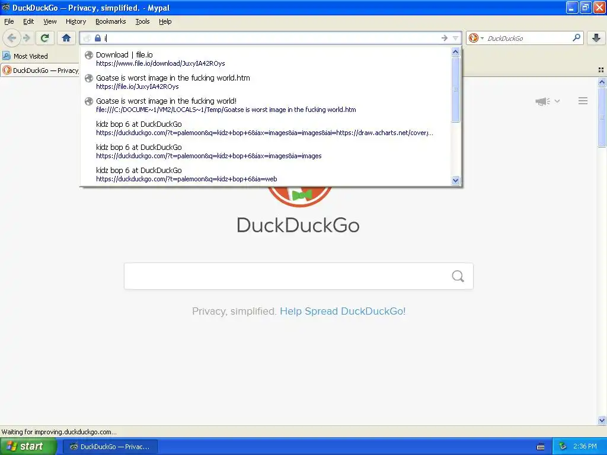Select the DuckDuckGo — Privacy tab
Image resolution: width=607 pixels, height=455 pixels.
(x=40, y=70)
